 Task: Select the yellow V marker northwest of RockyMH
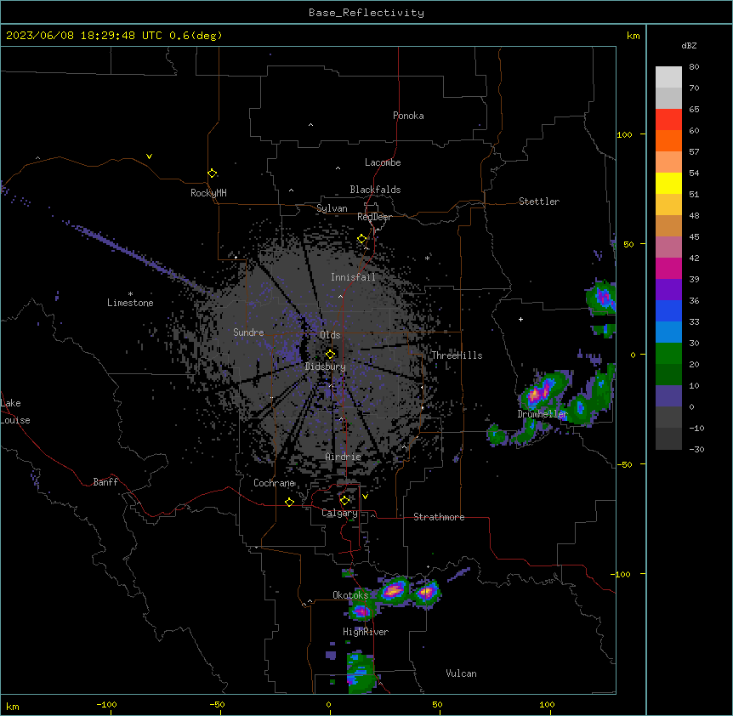tap(149, 156)
